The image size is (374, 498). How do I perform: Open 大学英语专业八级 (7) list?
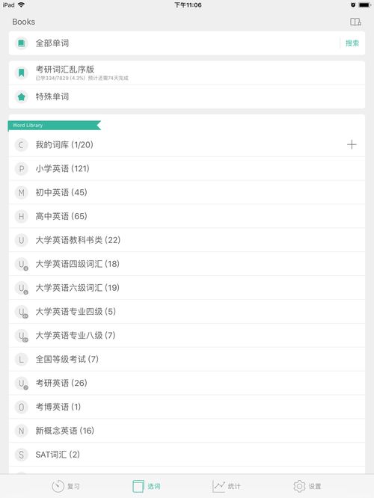pyautogui.click(x=187, y=336)
